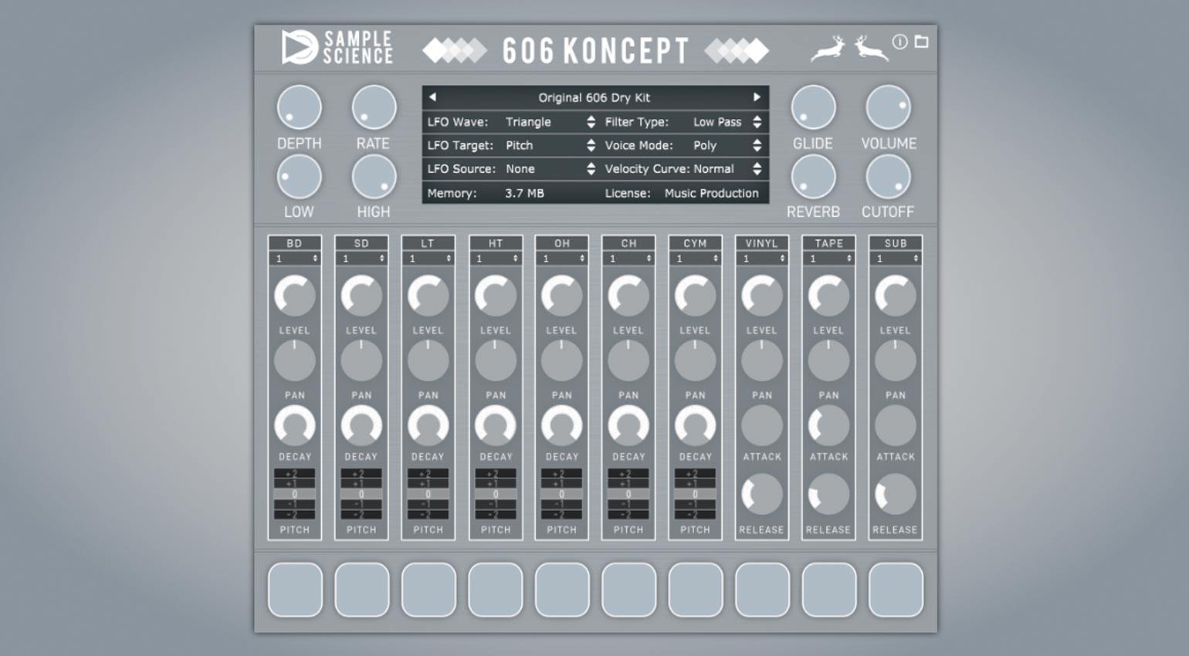The image size is (1189, 656).
Task: Trigger the CYM drum pad
Action: 695,590
